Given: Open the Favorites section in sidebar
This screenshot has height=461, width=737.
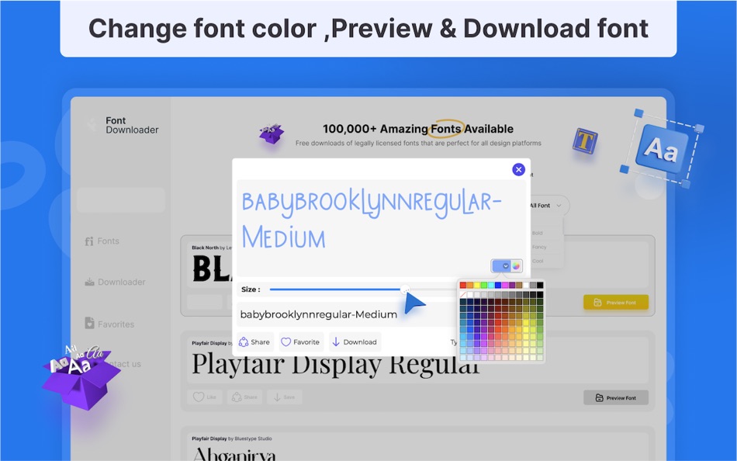Looking at the screenshot, I should 109,324.
